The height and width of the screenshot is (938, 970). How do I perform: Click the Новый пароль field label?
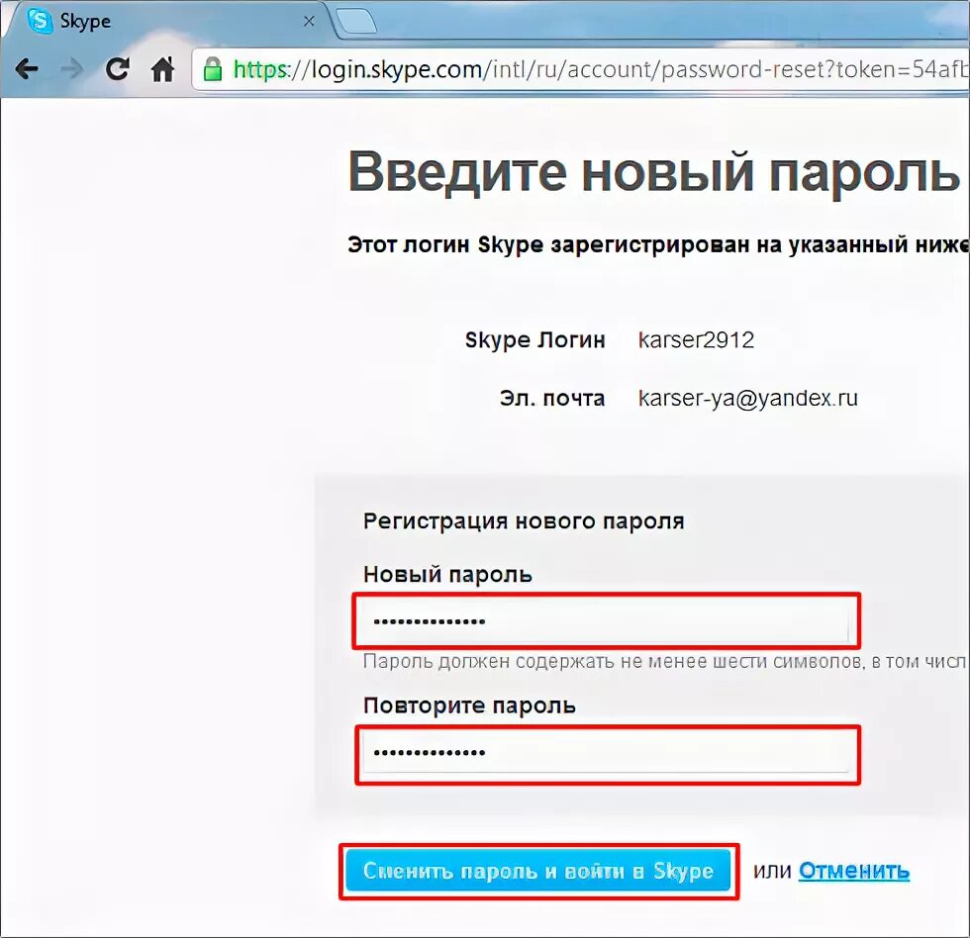click(x=447, y=575)
